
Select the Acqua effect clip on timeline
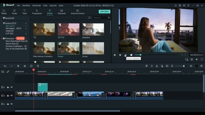[43, 87]
